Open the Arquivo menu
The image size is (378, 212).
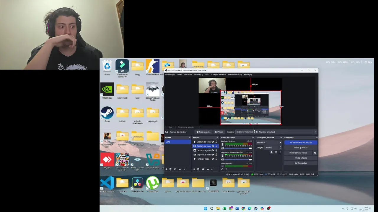[x=170, y=74]
